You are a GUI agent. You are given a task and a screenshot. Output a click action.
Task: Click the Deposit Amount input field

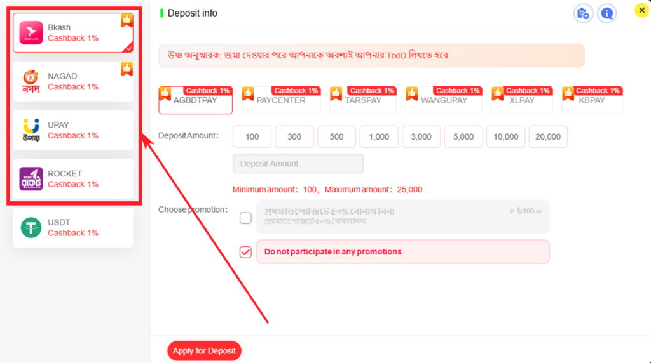point(298,164)
